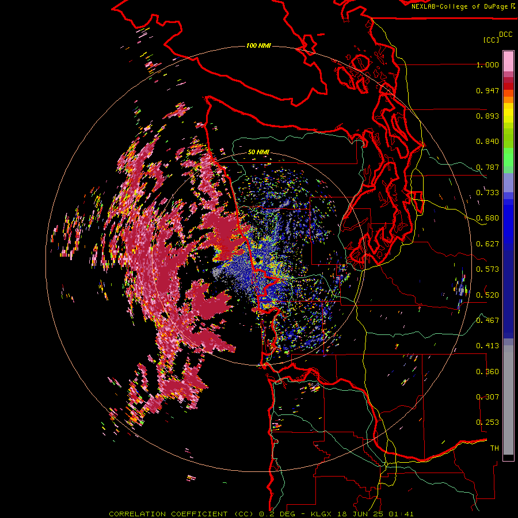This screenshot has width=518, height=518.
Task: Click the gray lower segment of color scale
Action: (508, 400)
